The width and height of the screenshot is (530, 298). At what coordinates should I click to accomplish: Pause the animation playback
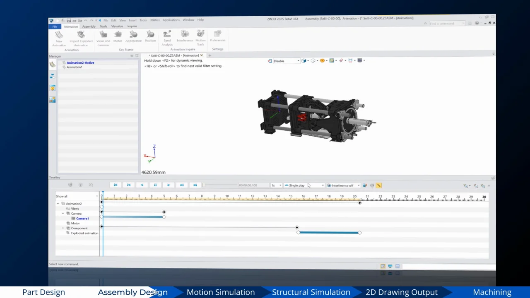coord(155,185)
